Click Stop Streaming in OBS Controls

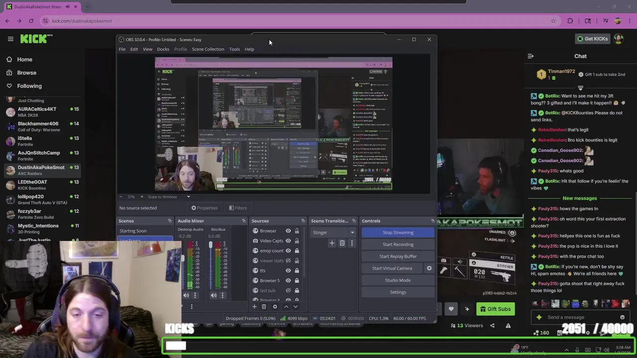coord(398,232)
